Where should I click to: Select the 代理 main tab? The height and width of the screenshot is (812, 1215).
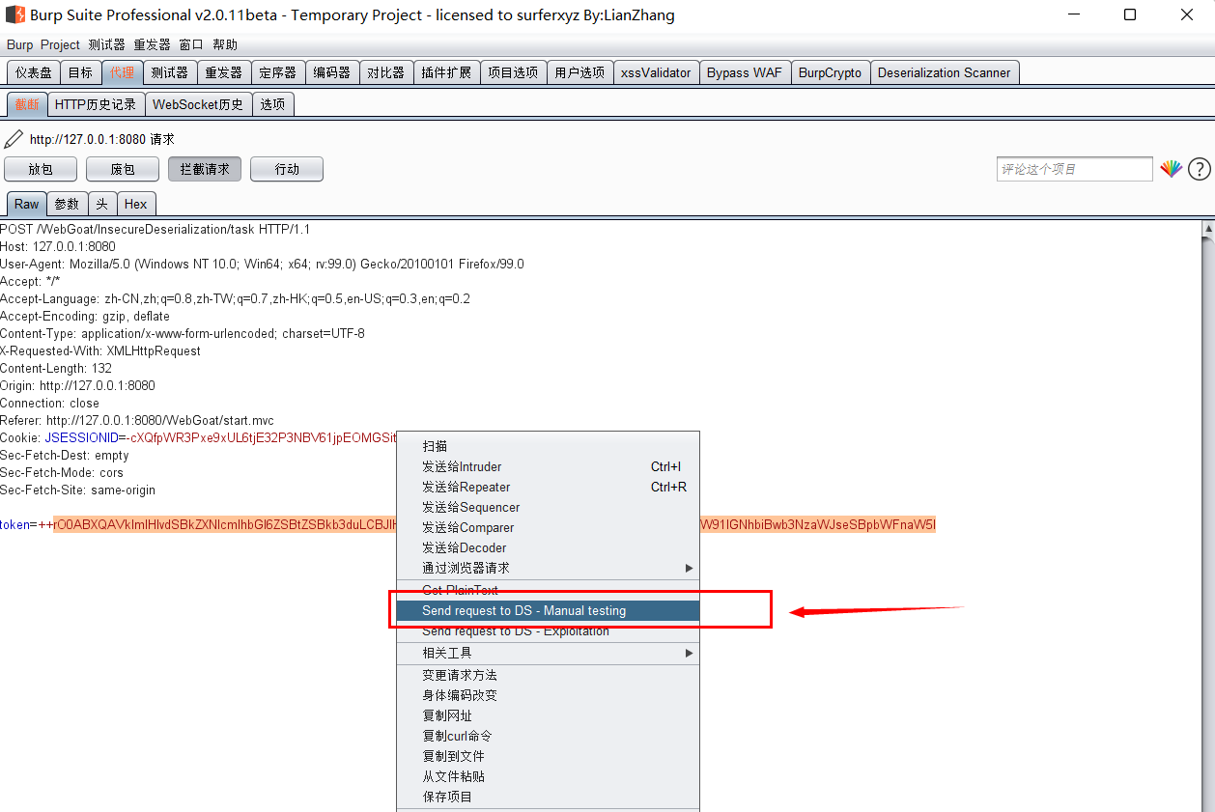(122, 72)
